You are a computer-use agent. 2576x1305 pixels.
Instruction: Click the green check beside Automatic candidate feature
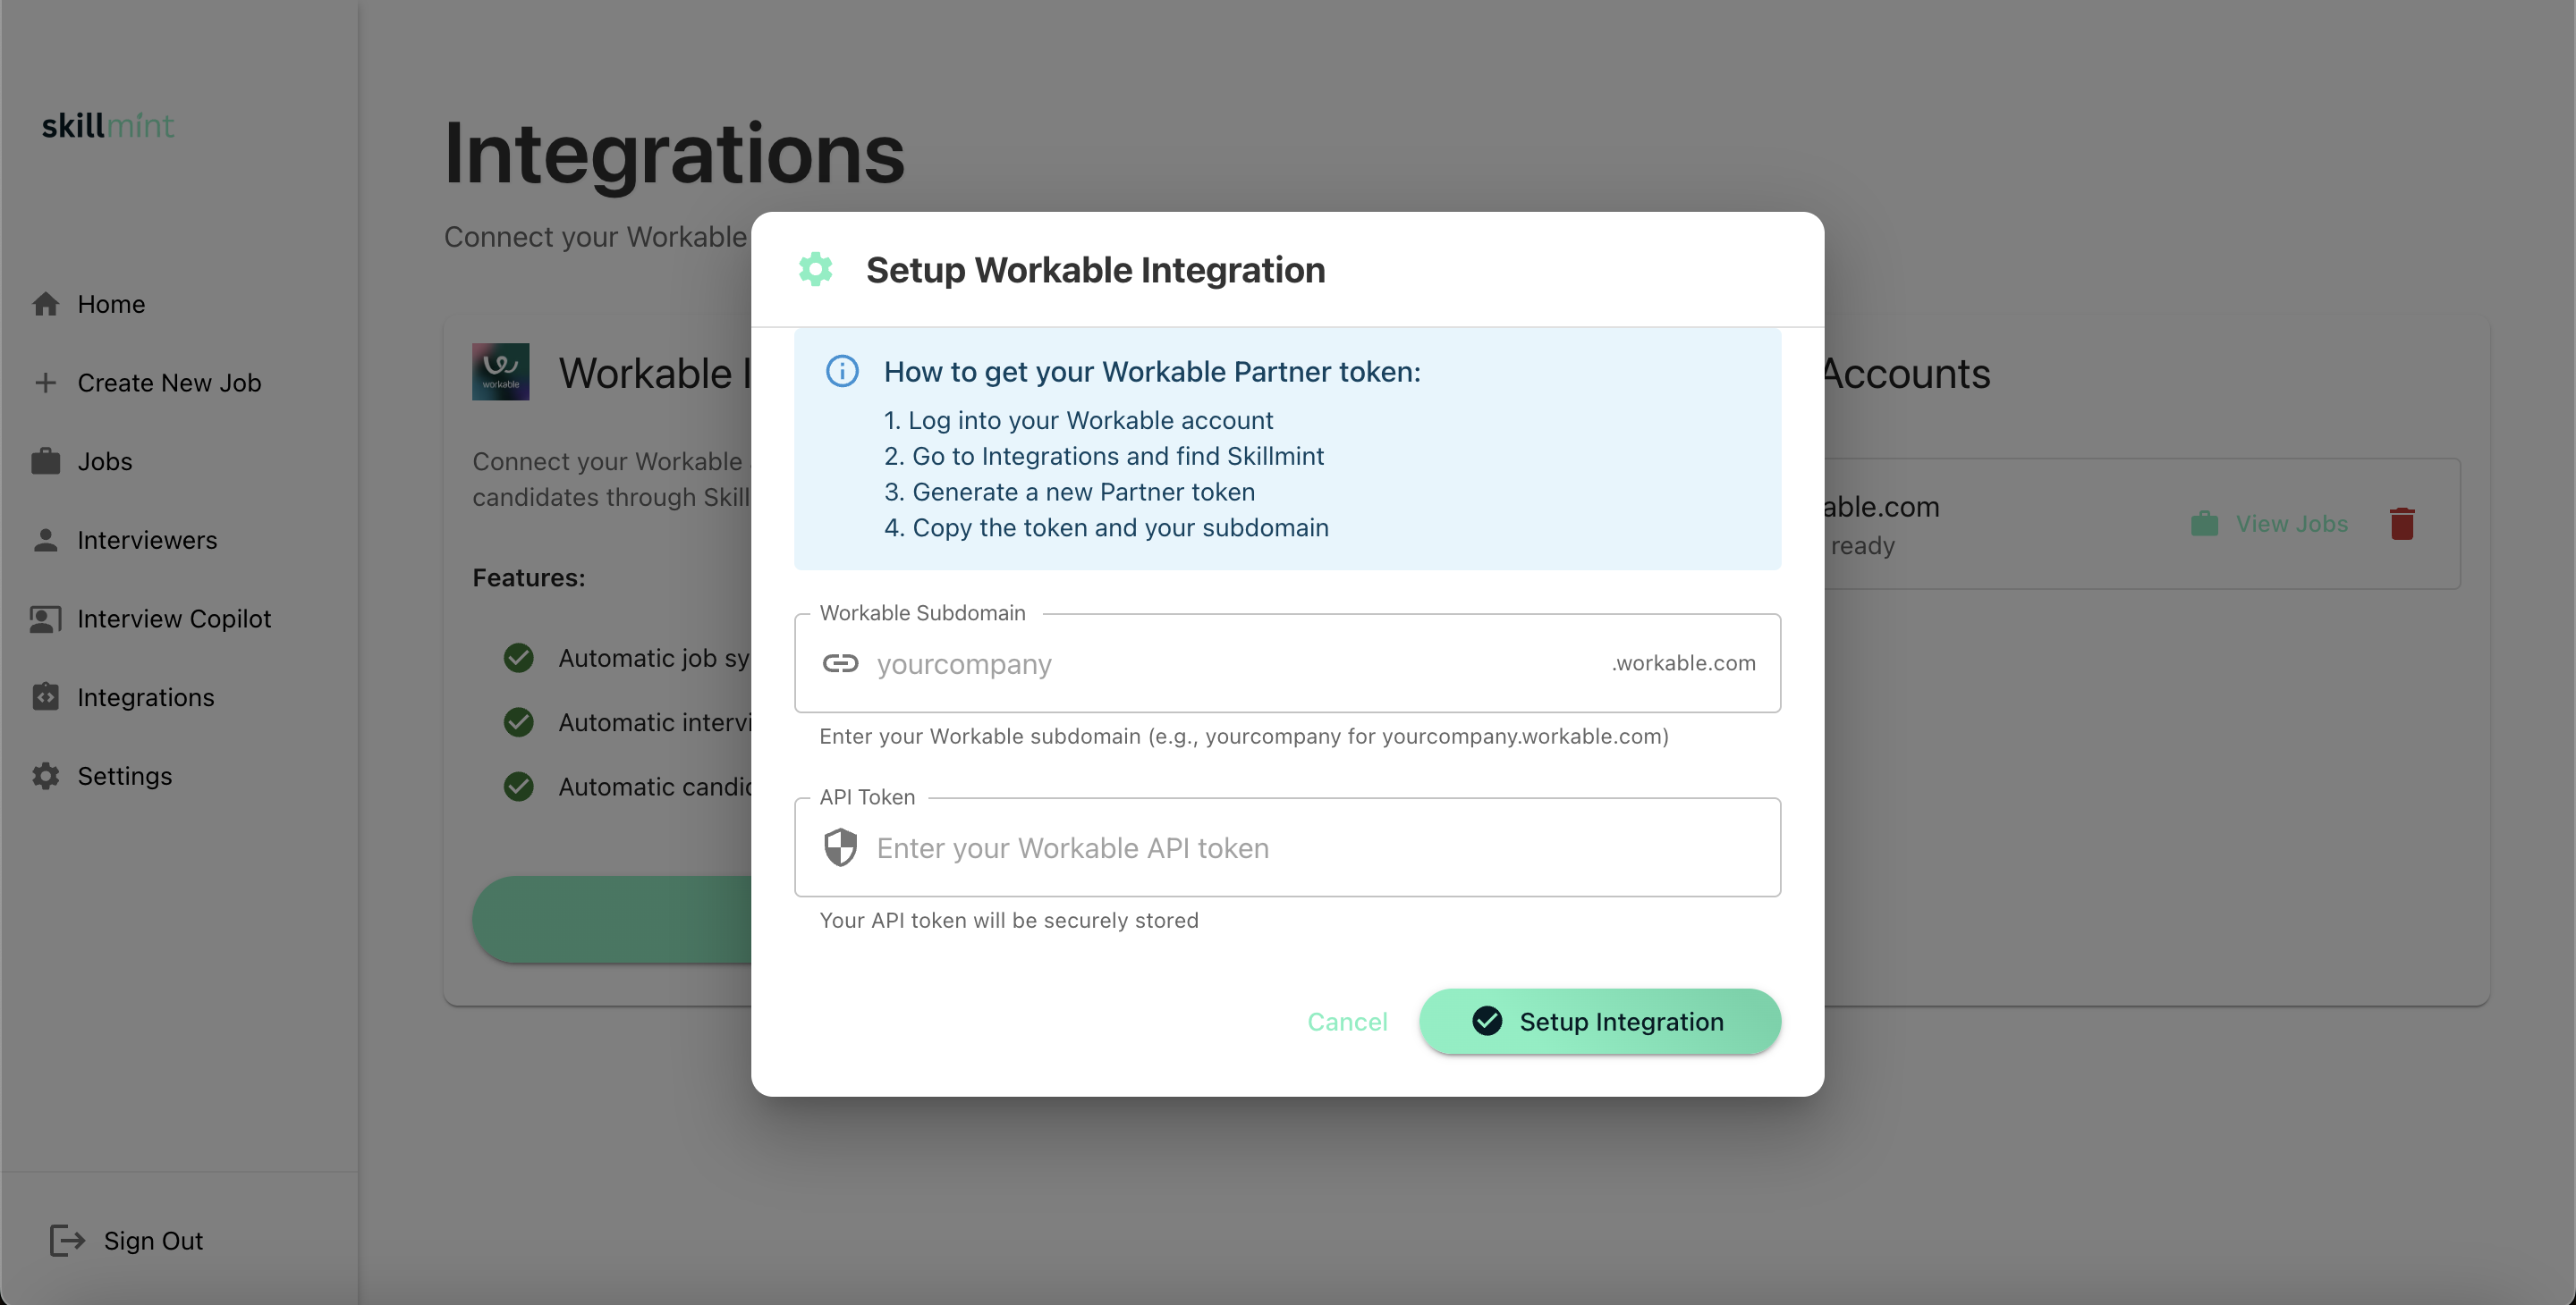tap(518, 787)
